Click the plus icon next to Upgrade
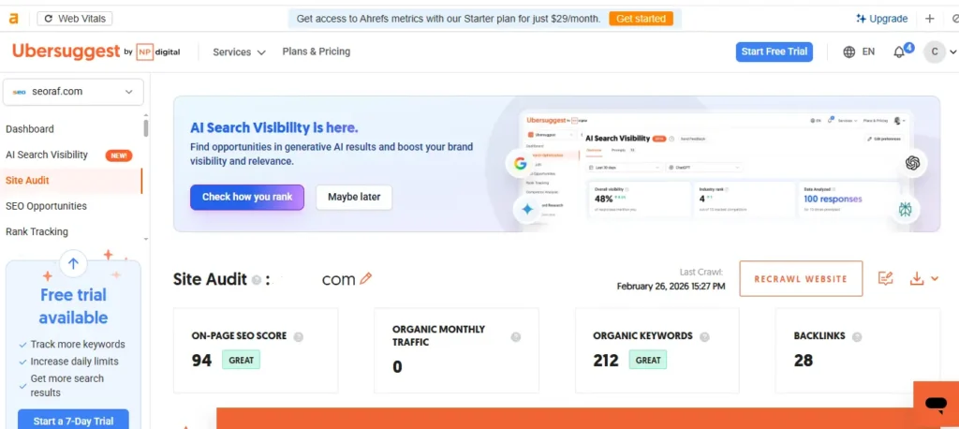This screenshot has width=959, height=429. [930, 19]
